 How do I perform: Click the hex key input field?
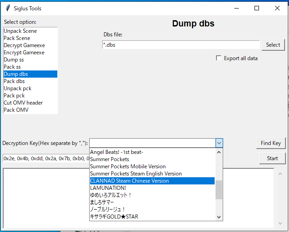pos(46,158)
